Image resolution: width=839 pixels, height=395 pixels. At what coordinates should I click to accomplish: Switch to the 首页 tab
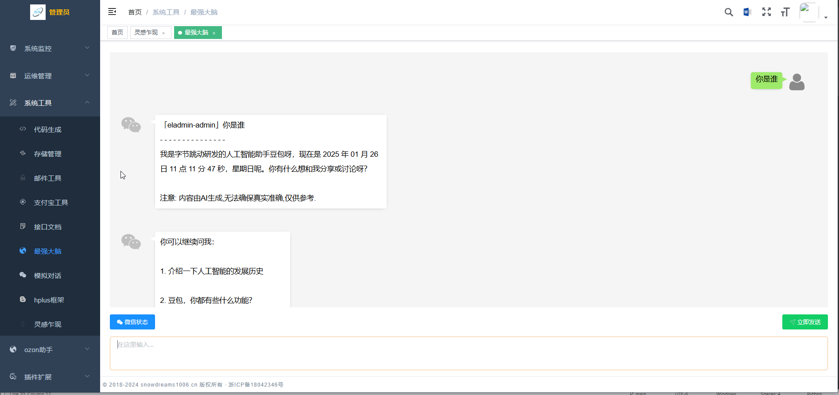click(x=117, y=33)
